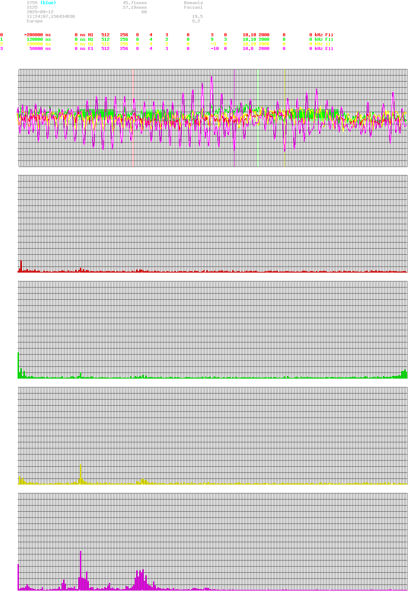This screenshot has height=599, width=417.
Task: Click the tallest magenta waveform peak
Action: 211,77
